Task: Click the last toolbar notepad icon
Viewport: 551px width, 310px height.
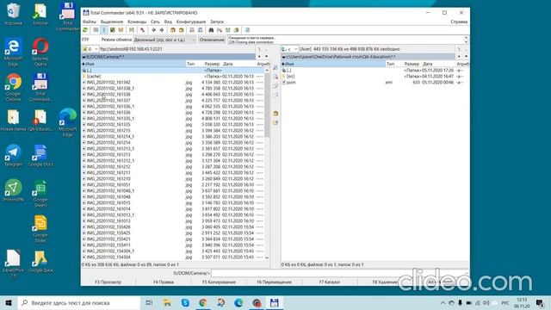Action: coord(247,30)
